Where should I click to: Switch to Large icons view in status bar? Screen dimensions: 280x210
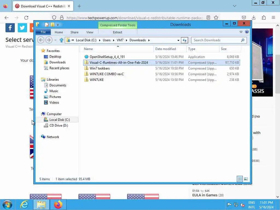(246, 179)
